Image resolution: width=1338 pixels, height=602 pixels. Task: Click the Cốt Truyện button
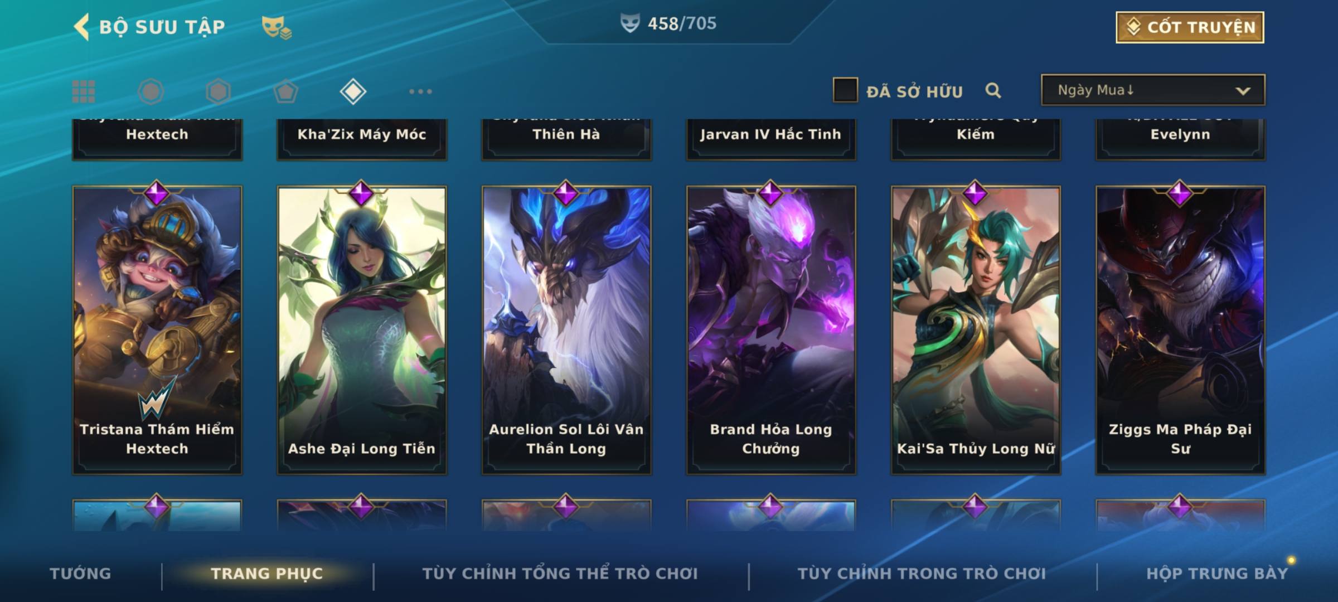[x=1190, y=27]
